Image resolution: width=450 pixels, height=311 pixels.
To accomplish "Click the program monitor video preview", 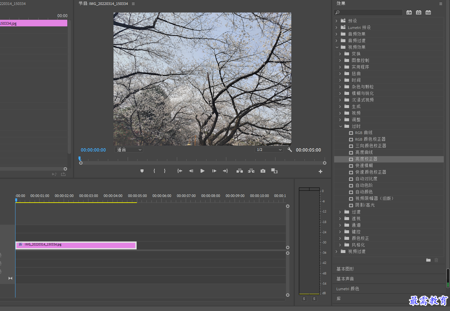I will [202, 79].
